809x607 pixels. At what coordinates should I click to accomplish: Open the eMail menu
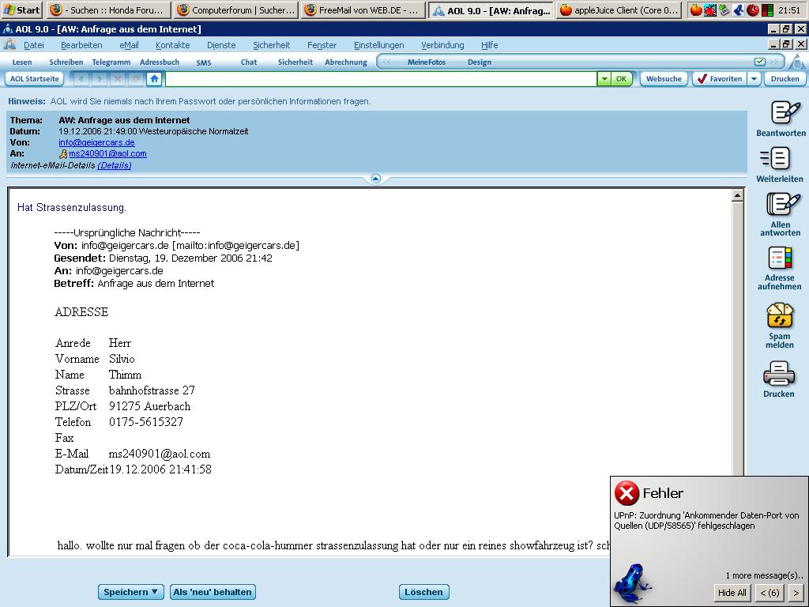pyautogui.click(x=129, y=45)
